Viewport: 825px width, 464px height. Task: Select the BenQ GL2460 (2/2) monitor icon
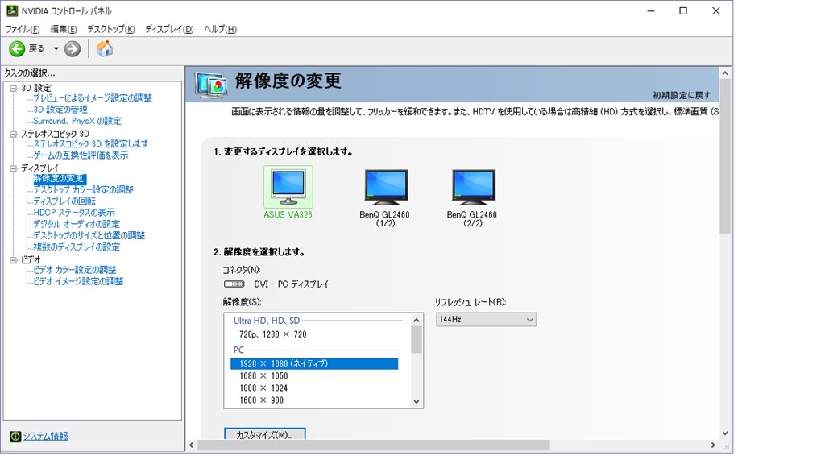pyautogui.click(x=473, y=187)
